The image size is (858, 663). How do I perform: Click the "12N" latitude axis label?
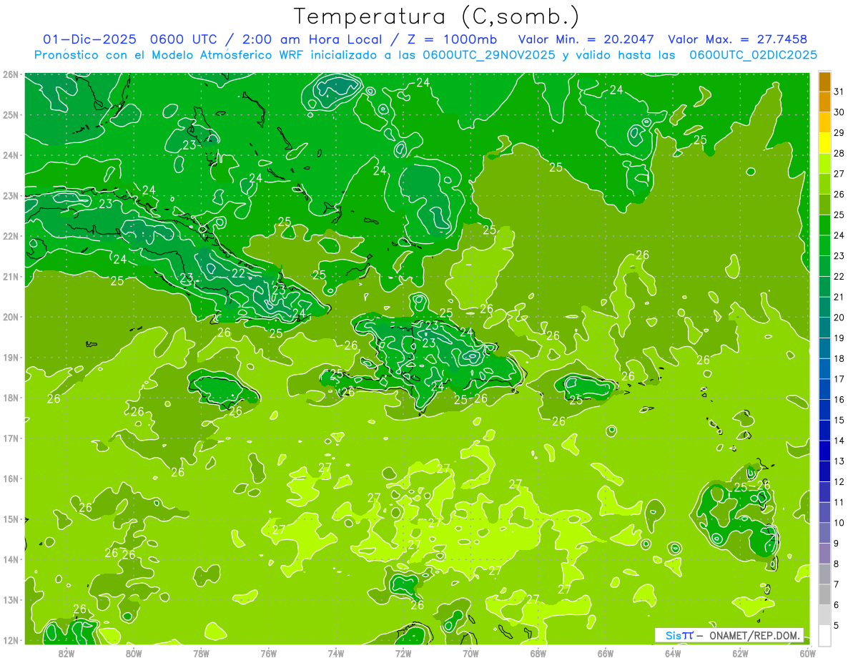click(x=11, y=640)
